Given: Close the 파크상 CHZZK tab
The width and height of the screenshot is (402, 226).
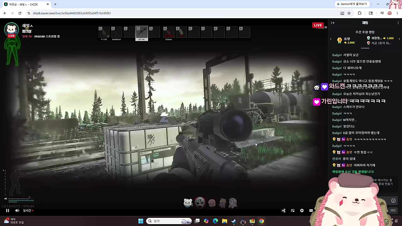Looking at the screenshot, I should tap(48, 4).
